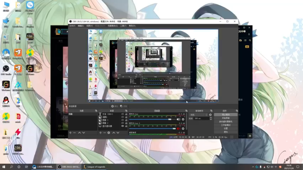
Task: Move the selected source up
Action: click(114, 133)
